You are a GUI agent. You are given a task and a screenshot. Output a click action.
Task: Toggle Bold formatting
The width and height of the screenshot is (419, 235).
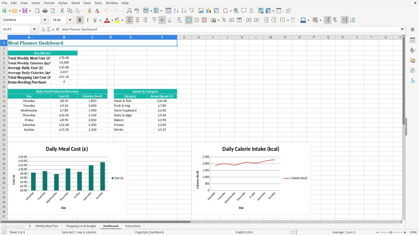[x=80, y=20]
